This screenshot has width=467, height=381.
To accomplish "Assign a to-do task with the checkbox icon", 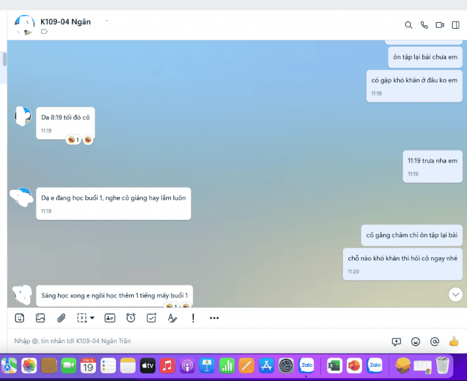I will pos(151,318).
